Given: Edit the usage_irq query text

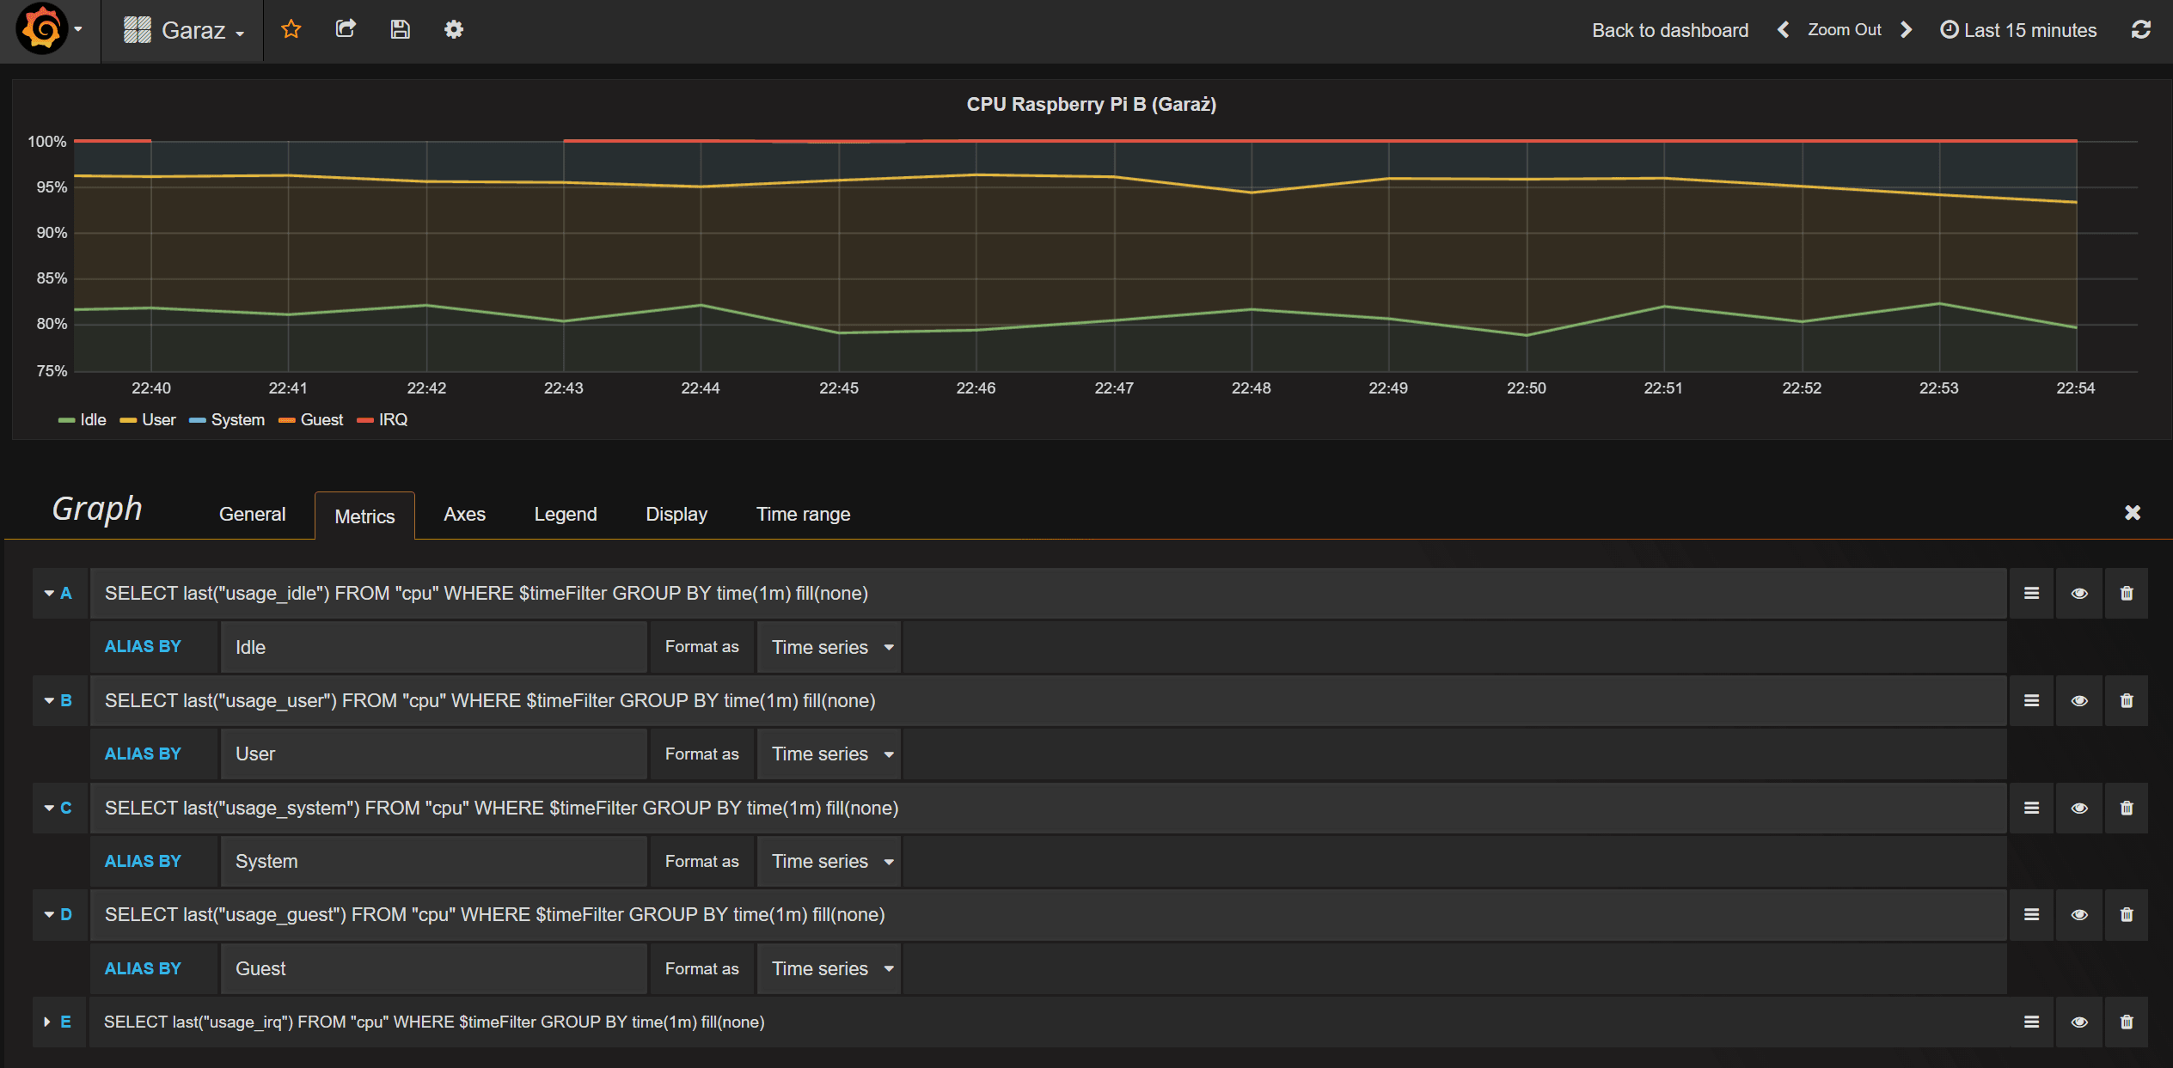Looking at the screenshot, I should [x=1049, y=1022].
